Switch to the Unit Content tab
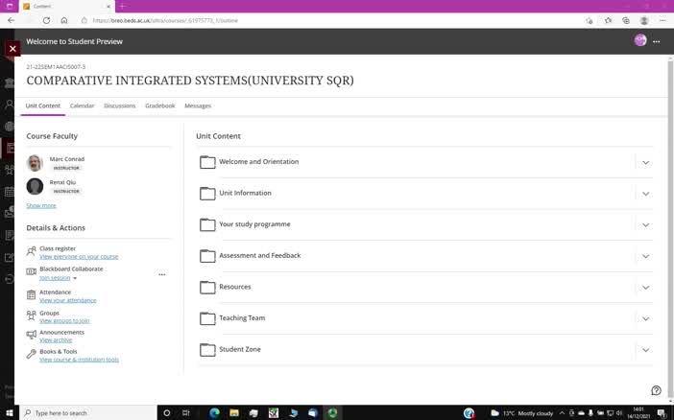This screenshot has width=674, height=420. [x=43, y=105]
